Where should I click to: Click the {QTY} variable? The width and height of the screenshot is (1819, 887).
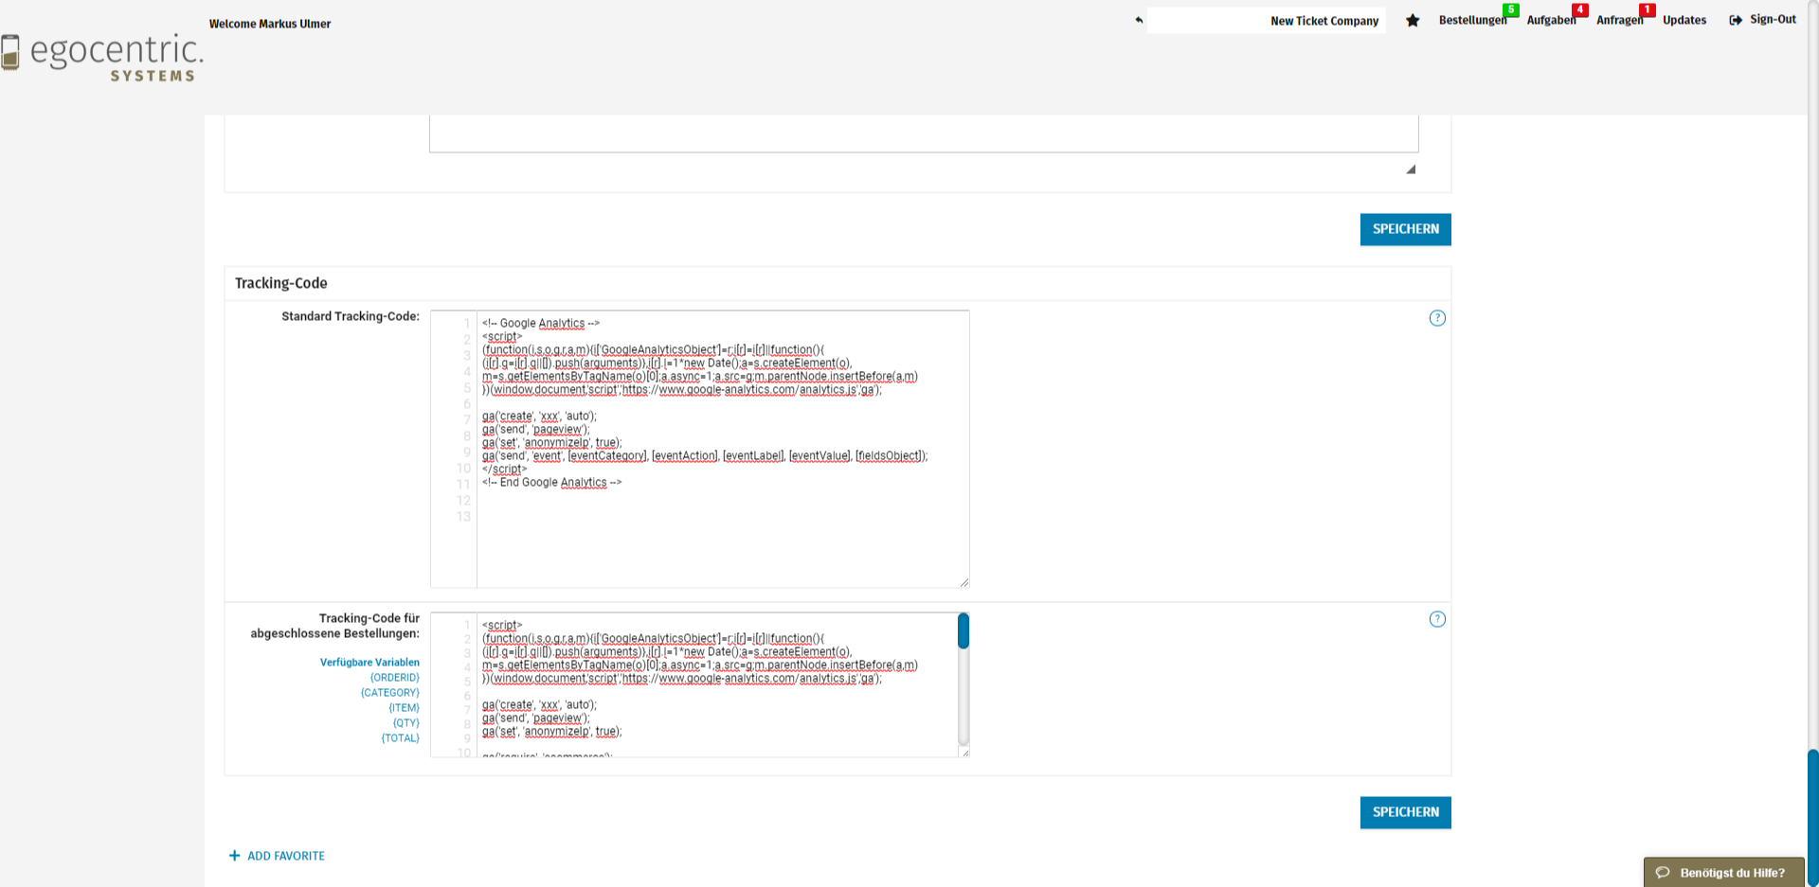405,723
